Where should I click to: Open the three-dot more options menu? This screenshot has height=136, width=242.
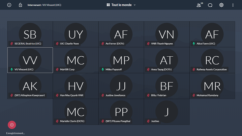[x=233, y=5]
